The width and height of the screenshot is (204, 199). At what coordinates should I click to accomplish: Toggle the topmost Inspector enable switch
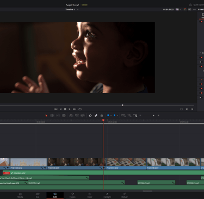(x=201, y=22)
